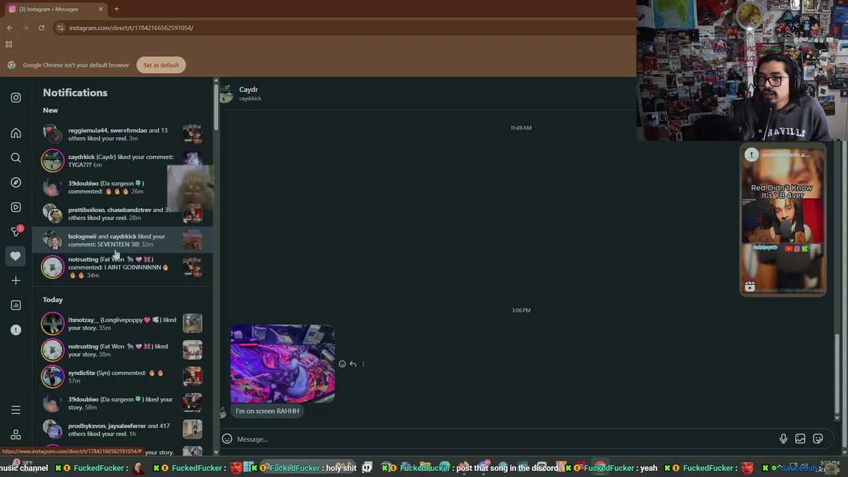Open Caydr chat header name
Viewport: 848px width, 477px height.
click(x=248, y=89)
